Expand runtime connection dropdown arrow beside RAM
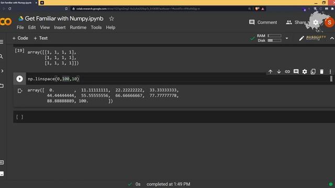This screenshot has height=188, width=335. click(287, 38)
